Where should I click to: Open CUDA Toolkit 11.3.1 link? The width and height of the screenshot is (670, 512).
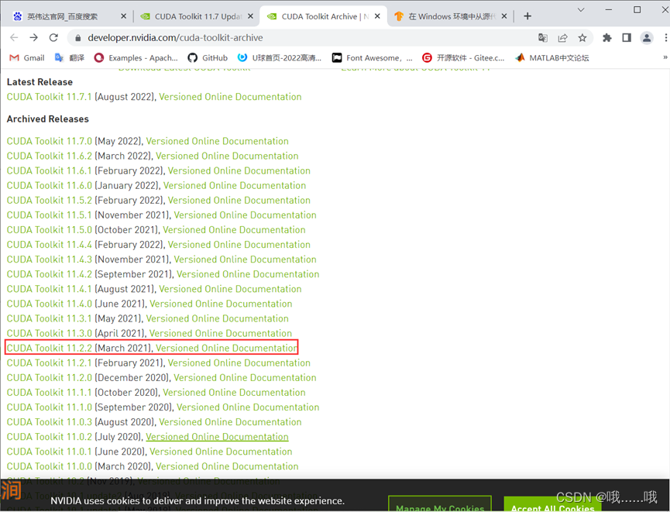pyautogui.click(x=49, y=318)
